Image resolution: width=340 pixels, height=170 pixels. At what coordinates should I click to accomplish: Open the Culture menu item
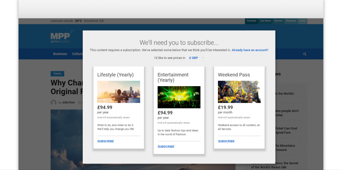77,54
